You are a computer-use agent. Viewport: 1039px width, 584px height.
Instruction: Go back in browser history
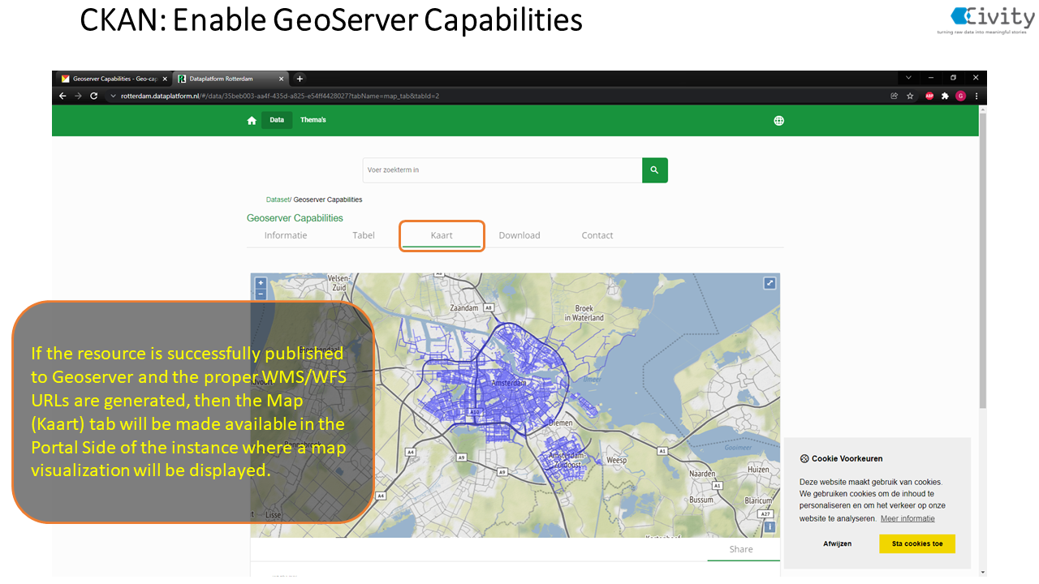pyautogui.click(x=63, y=96)
